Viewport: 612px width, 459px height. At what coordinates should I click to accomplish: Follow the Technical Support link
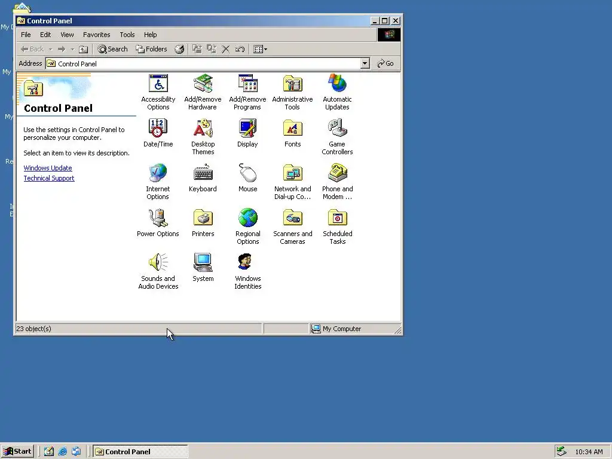point(49,178)
